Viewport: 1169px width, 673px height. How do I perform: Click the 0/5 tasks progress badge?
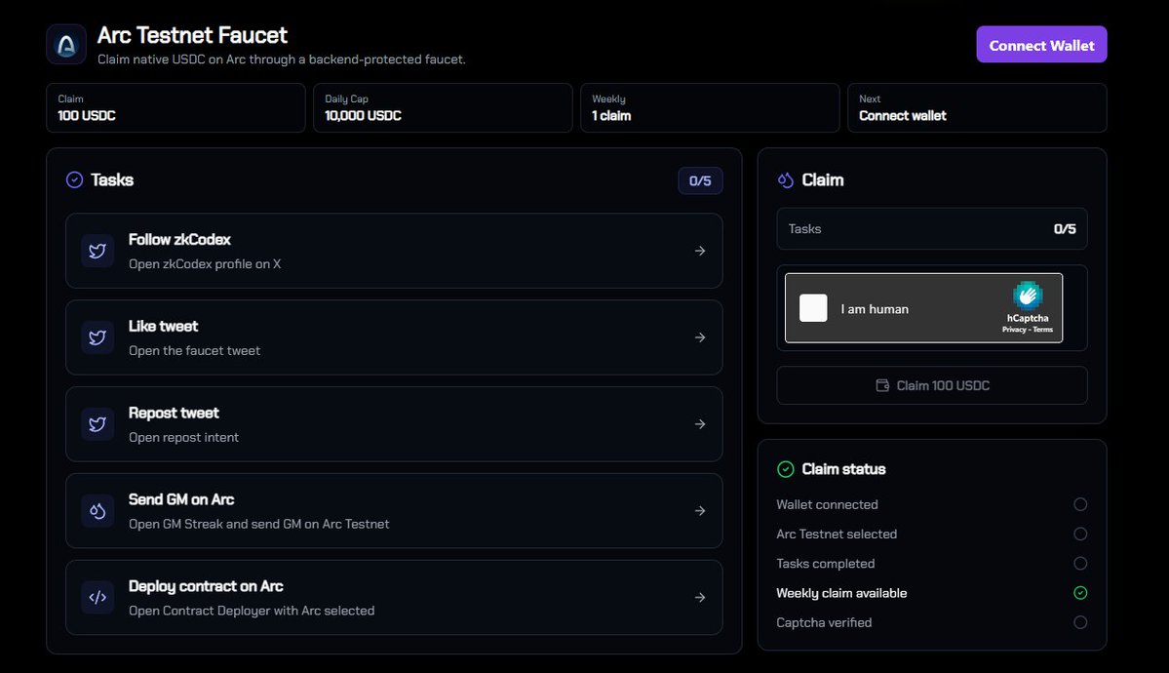click(x=700, y=180)
